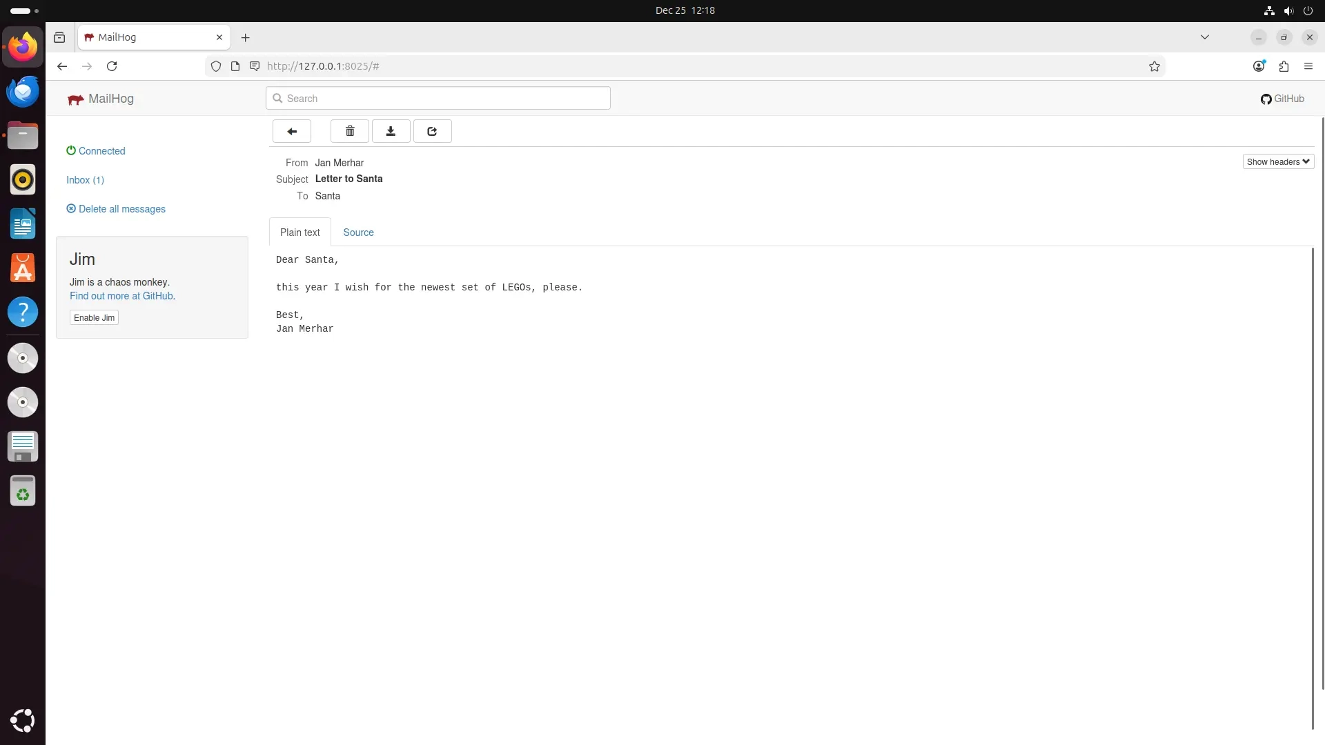
Task: Enable Jim the chaos monkey
Action: point(94,317)
